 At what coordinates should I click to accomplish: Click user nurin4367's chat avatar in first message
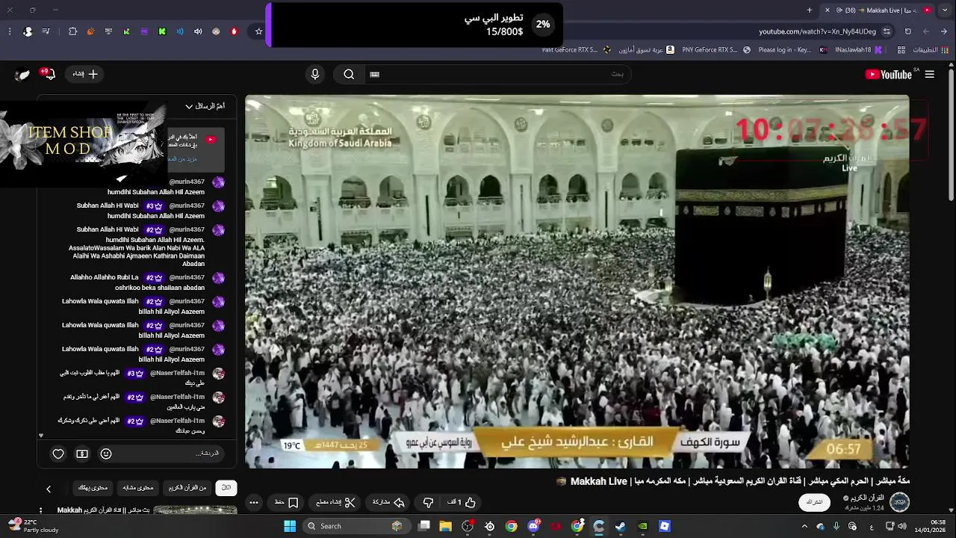(218, 182)
